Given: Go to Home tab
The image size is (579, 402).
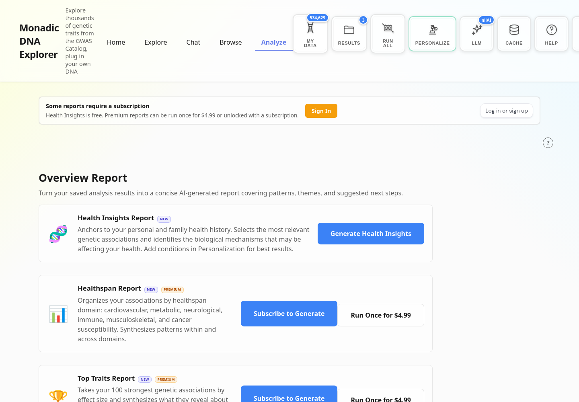Looking at the screenshot, I should click(x=116, y=42).
